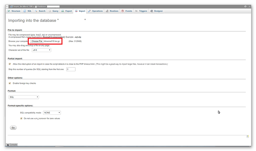Open the Search tool icon
The image size is (256, 151).
coord(36,11)
